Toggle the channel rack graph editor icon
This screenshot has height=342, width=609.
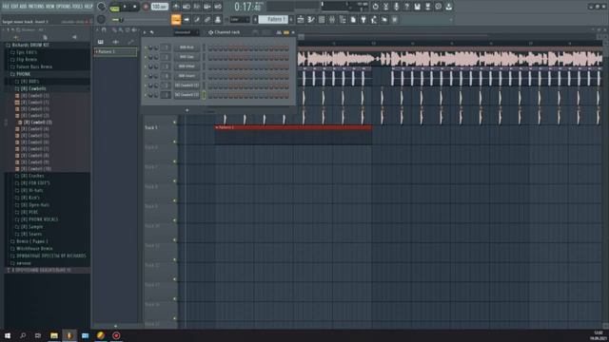pyautogui.click(x=279, y=32)
